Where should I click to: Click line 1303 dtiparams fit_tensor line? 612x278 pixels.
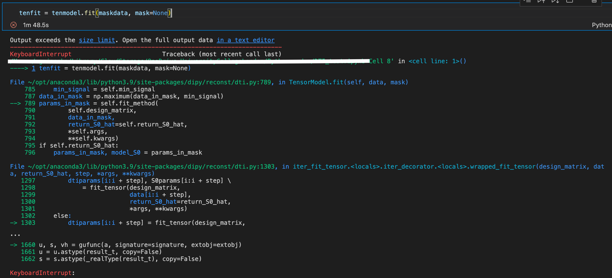click(157, 223)
